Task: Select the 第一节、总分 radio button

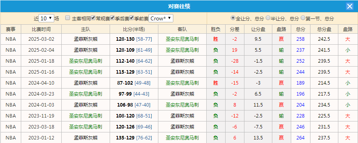Action: (303, 18)
